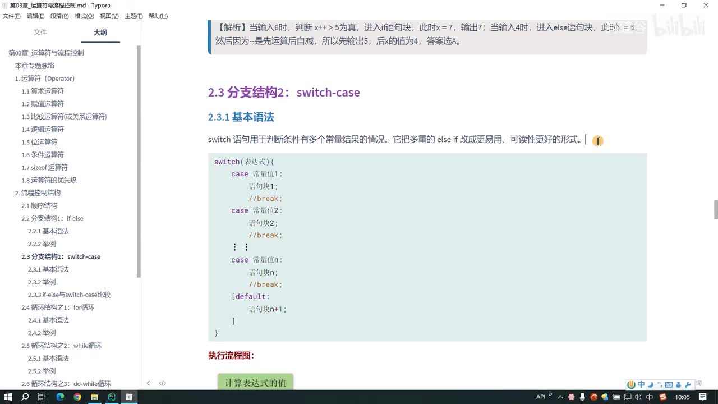Screen dimensions: 718x404
Task: Open 2.4.2 举例 outline entry
Action: [42, 333]
